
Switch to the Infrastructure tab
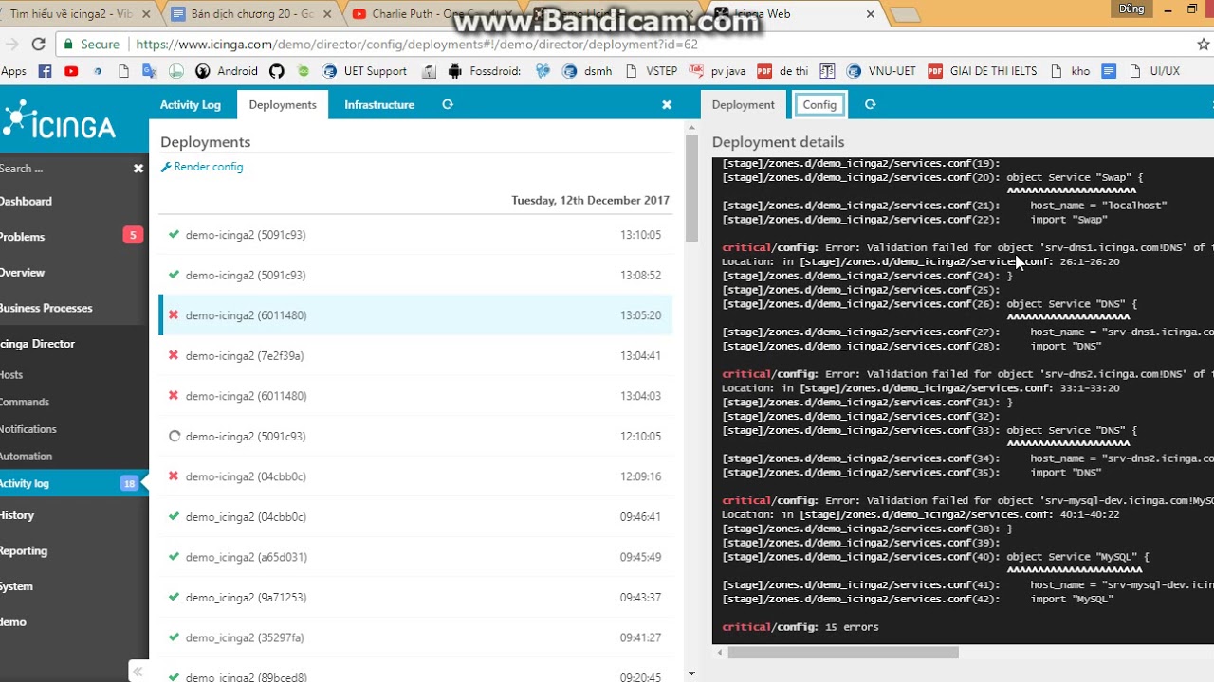pos(379,104)
